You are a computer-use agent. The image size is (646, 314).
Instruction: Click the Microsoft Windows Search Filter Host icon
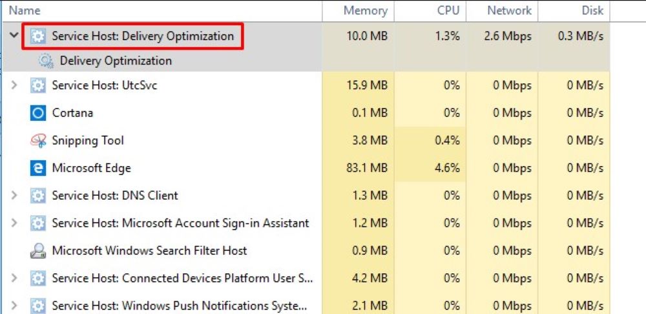tap(38, 251)
